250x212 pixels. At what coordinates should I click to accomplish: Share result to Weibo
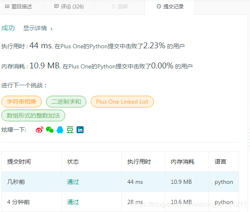click(40, 130)
